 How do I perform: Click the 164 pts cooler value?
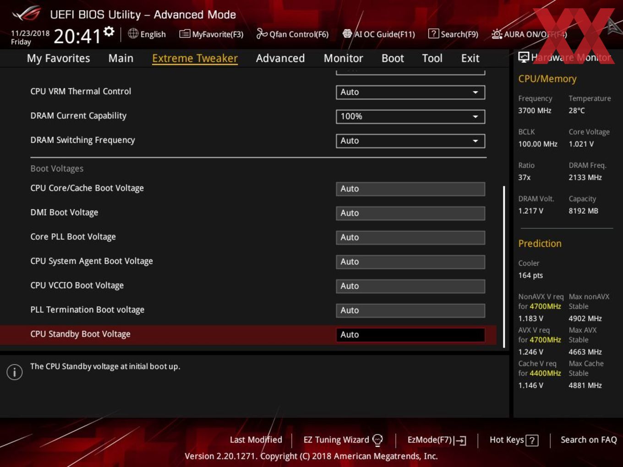pos(530,275)
